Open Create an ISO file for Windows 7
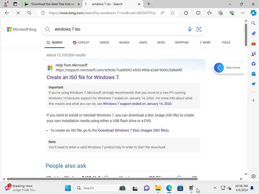The image size is (259, 194). [83, 77]
